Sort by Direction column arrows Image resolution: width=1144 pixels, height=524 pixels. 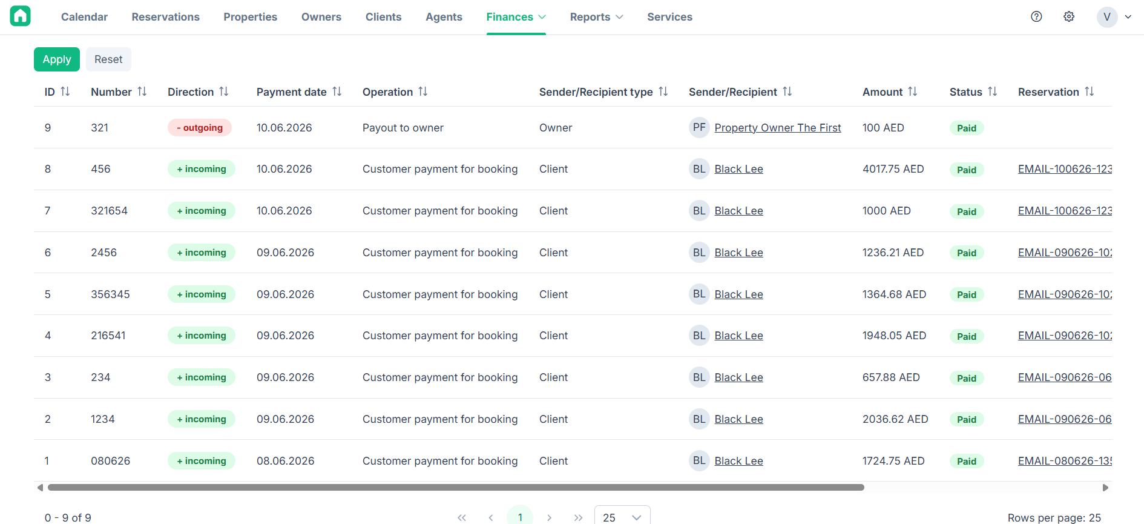[224, 91]
